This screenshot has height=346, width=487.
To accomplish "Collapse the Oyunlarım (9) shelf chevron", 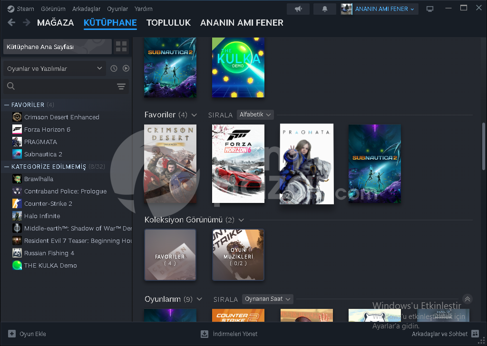I will tap(199, 299).
